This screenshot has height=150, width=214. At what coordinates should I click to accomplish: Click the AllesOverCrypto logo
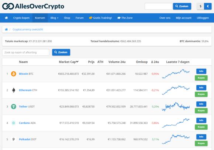[x=33, y=6]
